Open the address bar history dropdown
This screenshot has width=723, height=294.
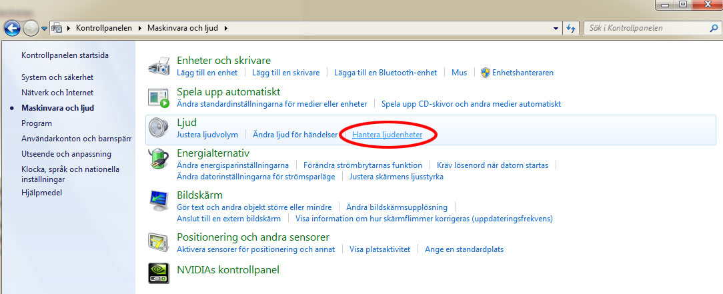tap(556, 28)
